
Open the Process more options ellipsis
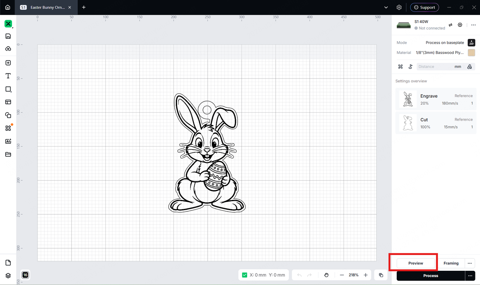(470, 276)
